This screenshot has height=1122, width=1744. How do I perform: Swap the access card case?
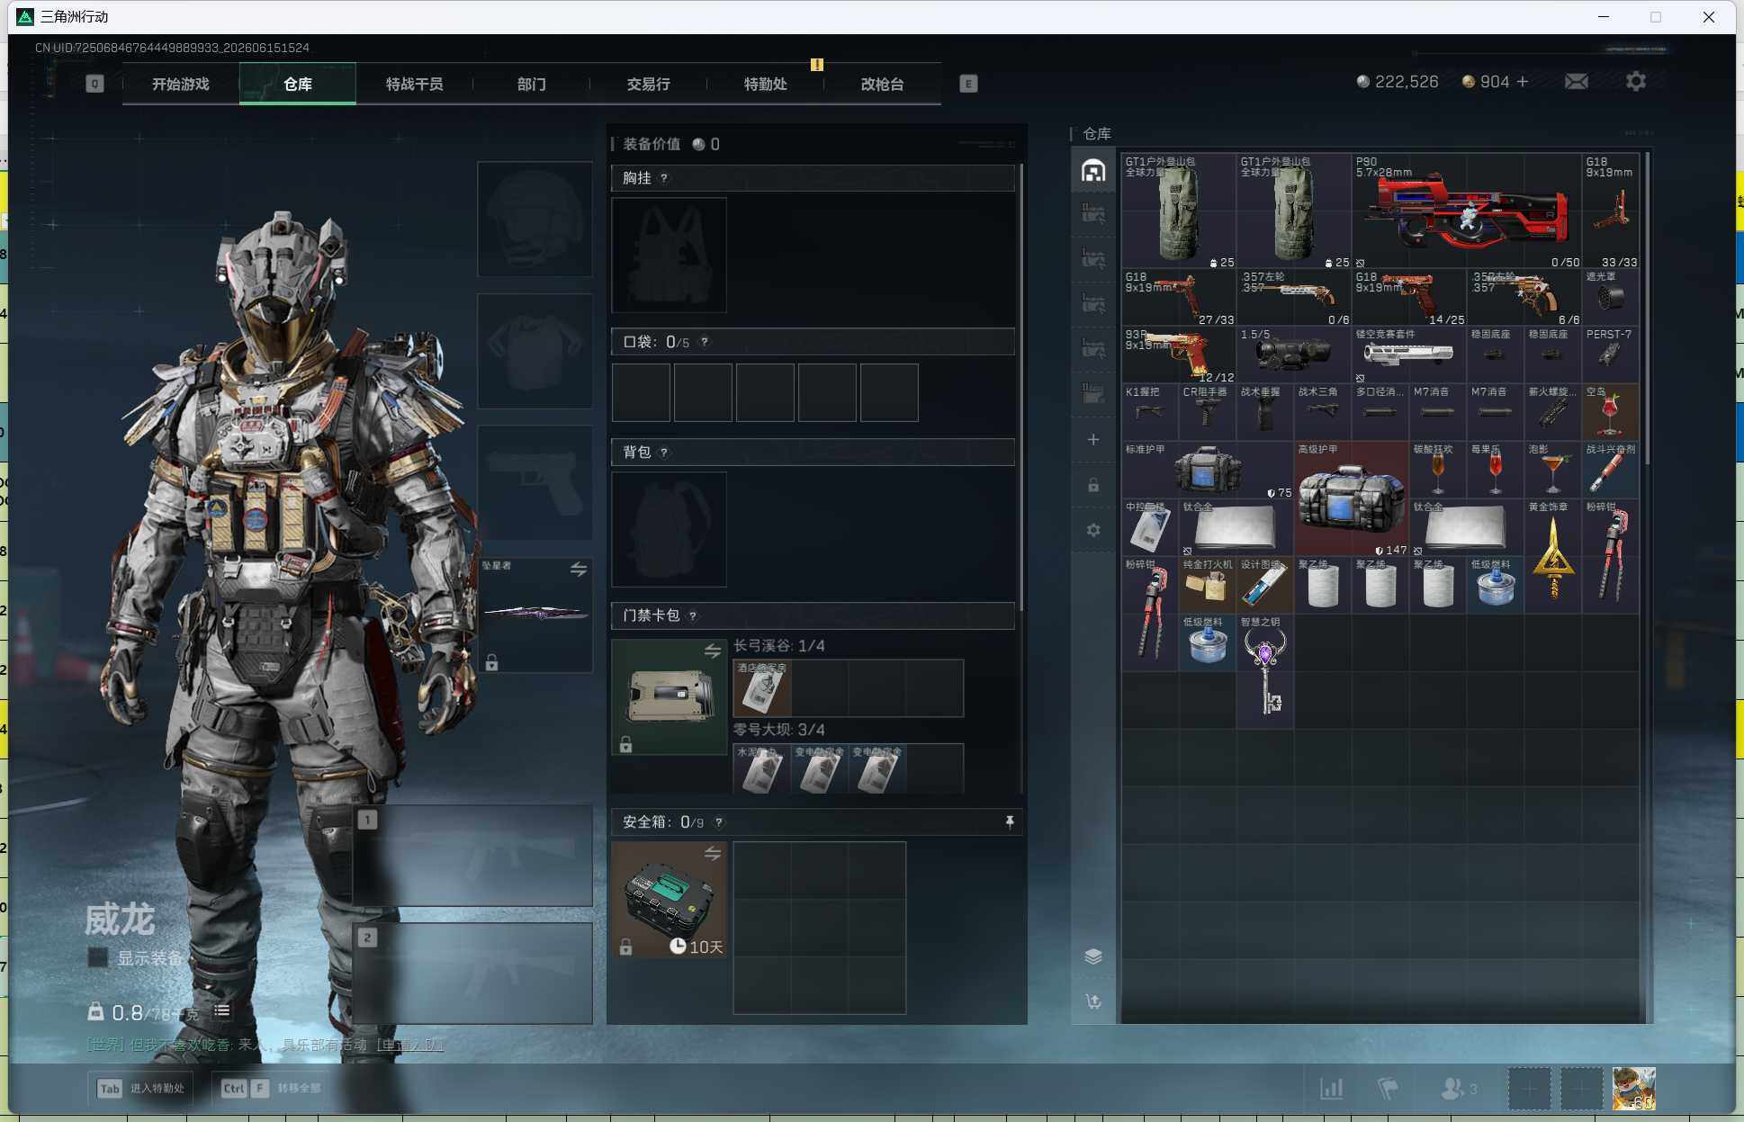[713, 651]
